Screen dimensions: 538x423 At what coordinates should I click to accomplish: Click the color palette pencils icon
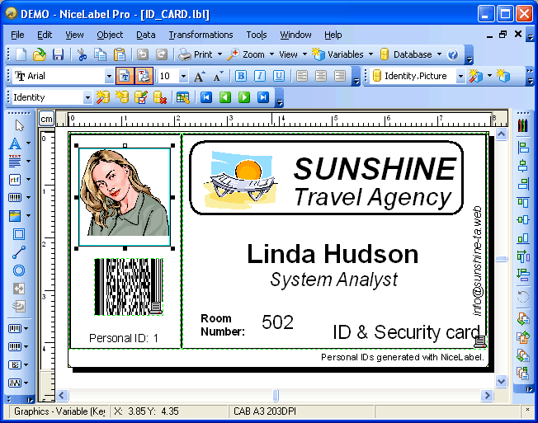[x=522, y=125]
